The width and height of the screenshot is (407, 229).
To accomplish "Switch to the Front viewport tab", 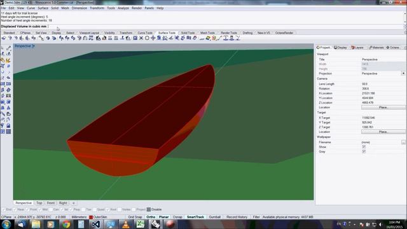I will tap(51, 203).
